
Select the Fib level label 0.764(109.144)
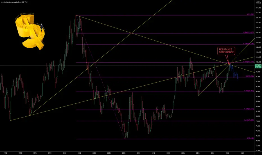click(249, 44)
